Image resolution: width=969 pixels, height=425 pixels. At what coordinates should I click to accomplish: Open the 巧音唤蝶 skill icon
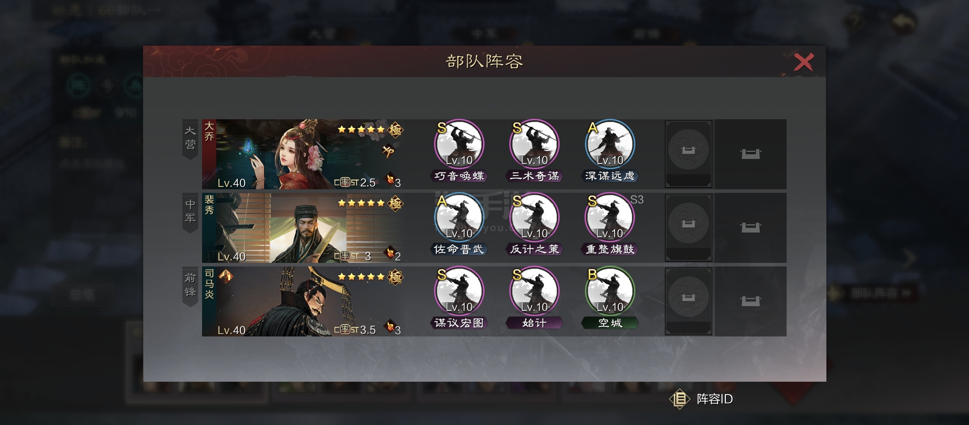pos(459,145)
